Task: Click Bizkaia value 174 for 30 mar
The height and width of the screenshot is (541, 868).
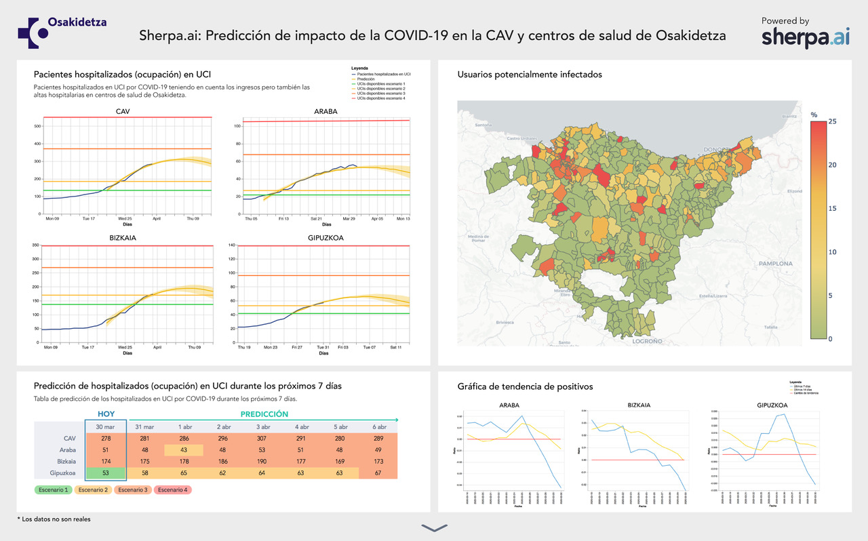Action: coord(106,461)
